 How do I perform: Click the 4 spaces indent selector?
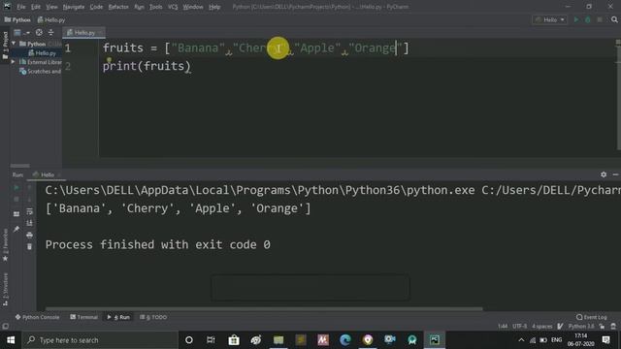542,326
